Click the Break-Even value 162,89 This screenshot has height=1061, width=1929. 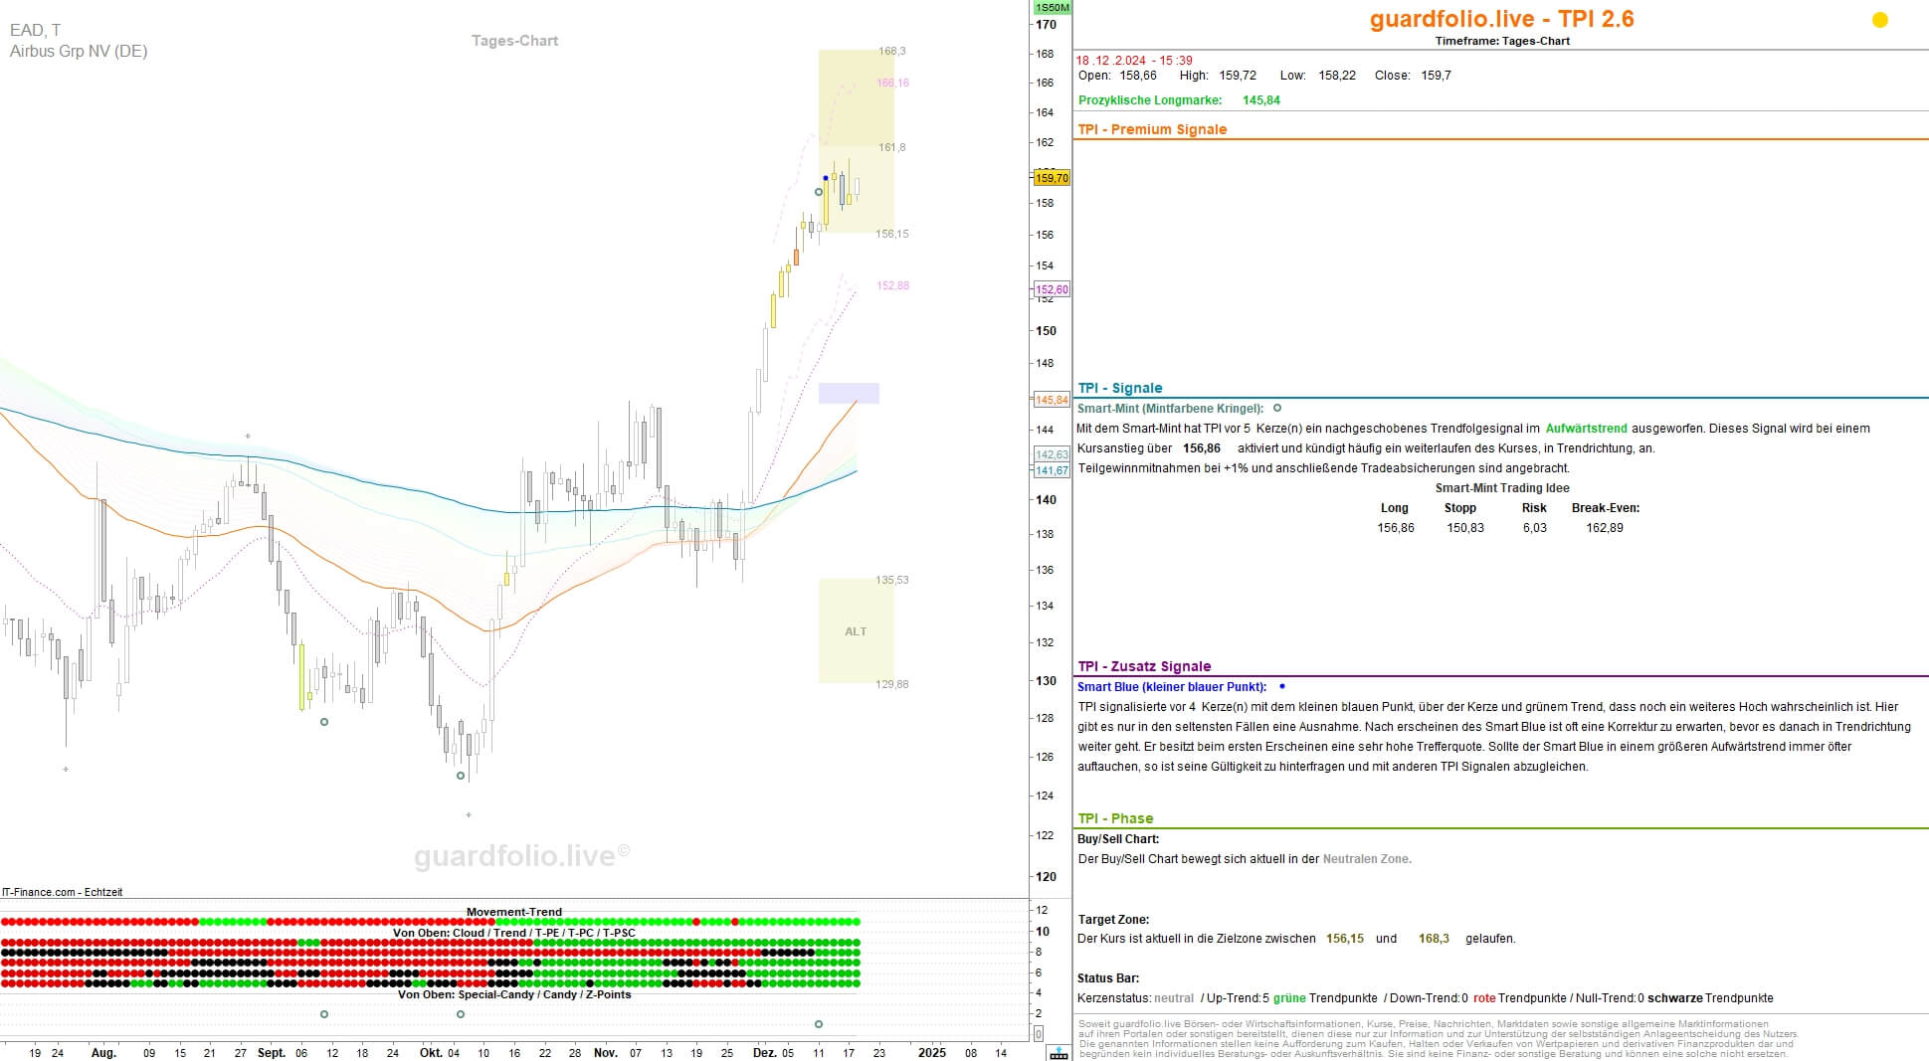coord(1605,528)
